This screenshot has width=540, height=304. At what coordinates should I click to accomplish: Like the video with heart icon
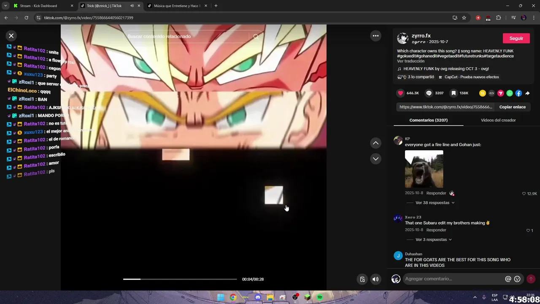pyautogui.click(x=400, y=93)
